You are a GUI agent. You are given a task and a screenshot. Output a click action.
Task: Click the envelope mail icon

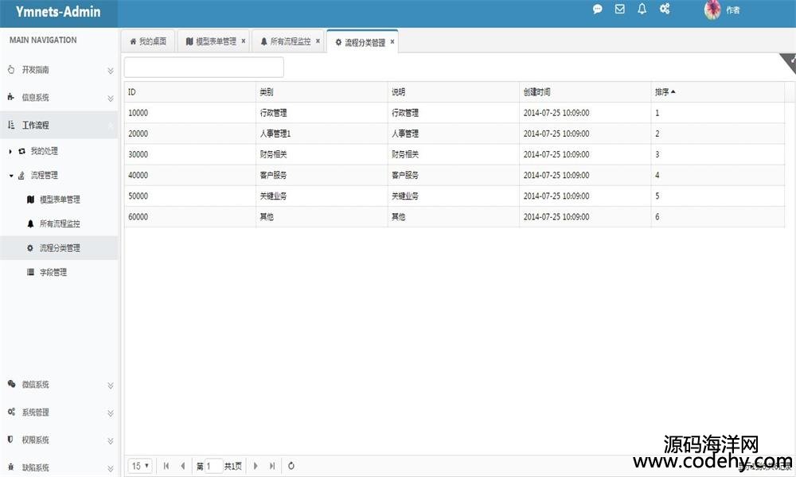pyautogui.click(x=620, y=10)
